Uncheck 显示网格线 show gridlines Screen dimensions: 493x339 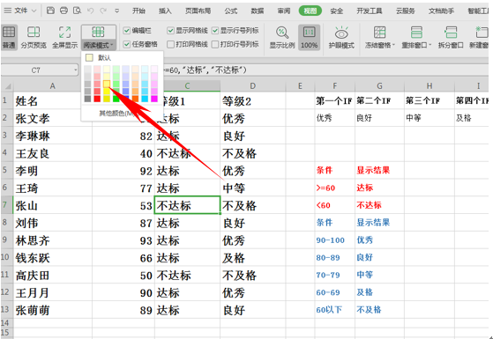click(171, 31)
